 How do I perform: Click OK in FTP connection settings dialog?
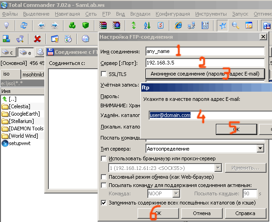pyautogui.click(x=158, y=213)
